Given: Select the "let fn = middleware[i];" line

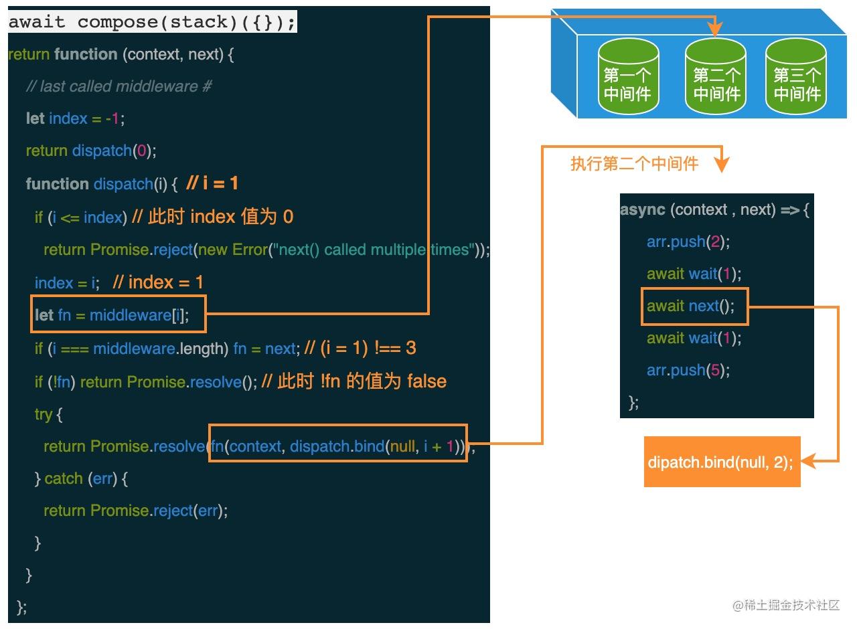Looking at the screenshot, I should [112, 314].
